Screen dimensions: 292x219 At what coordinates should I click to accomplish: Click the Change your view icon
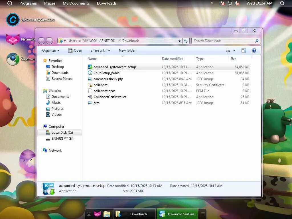pyautogui.click(x=228, y=50)
